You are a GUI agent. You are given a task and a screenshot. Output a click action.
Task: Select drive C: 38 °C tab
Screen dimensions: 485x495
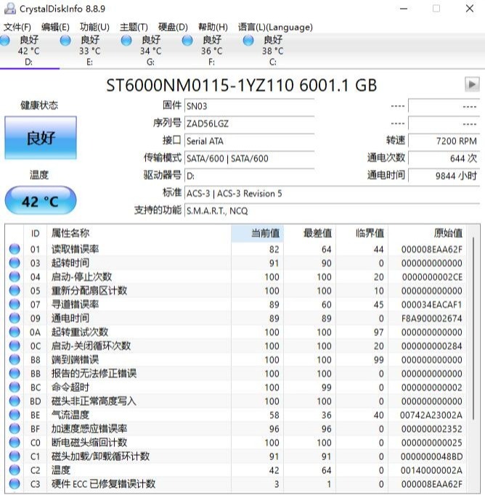point(272,51)
